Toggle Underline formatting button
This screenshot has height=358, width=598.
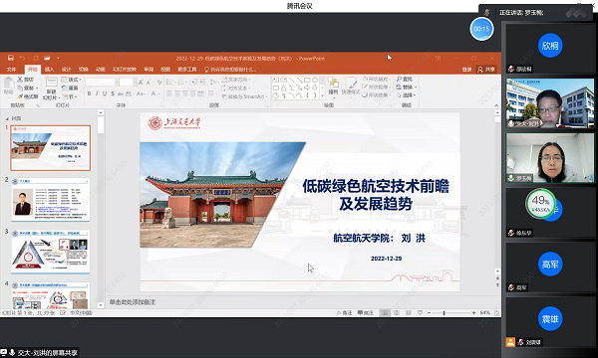105,93
